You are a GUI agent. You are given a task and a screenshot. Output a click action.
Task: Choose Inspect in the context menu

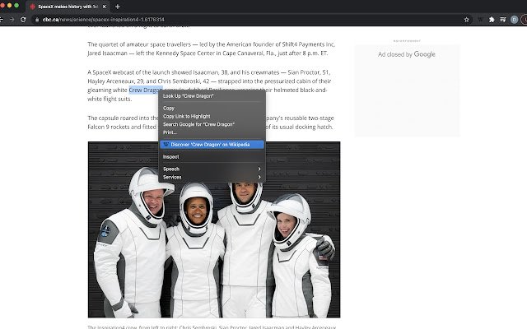212,157
